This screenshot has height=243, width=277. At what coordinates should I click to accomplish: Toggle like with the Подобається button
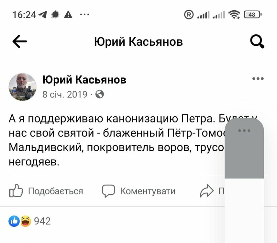click(46, 191)
